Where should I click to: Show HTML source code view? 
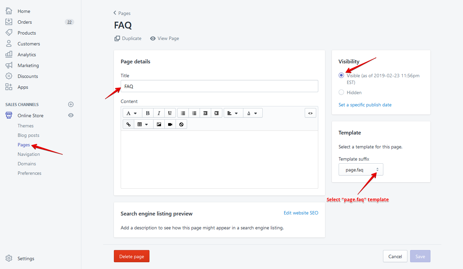(x=310, y=113)
